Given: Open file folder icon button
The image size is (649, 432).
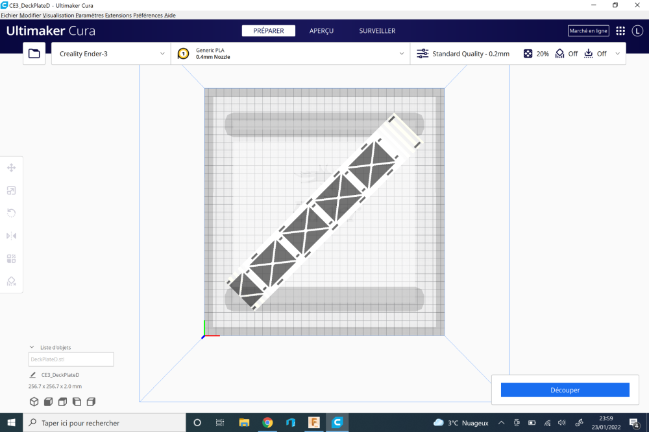Looking at the screenshot, I should tap(34, 54).
